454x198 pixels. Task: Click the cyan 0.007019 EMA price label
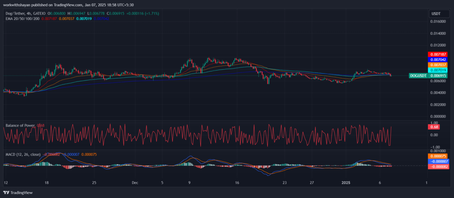(x=437, y=70)
